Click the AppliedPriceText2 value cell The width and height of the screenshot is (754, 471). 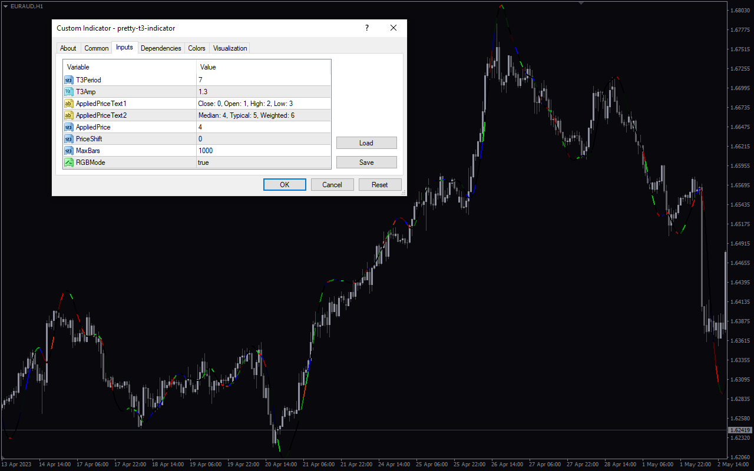(x=263, y=115)
